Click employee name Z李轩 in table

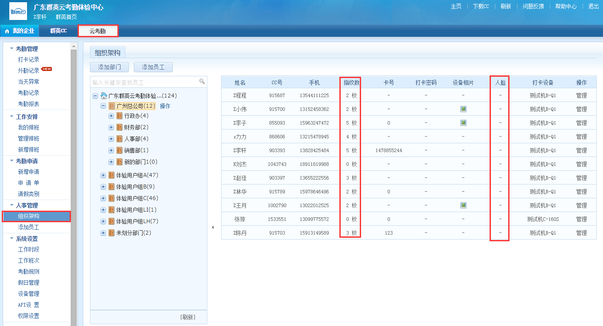pos(240,150)
